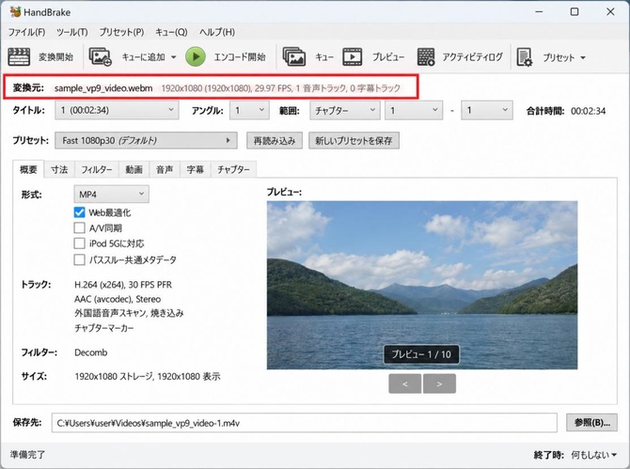Open the Fast 1080p30 preset selector

pyautogui.click(x=146, y=141)
